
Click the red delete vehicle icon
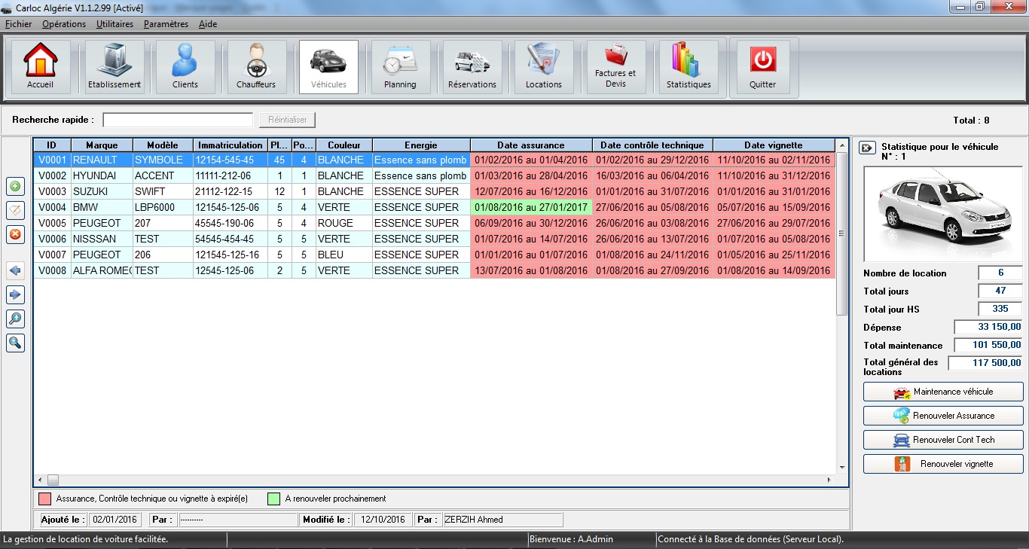click(15, 234)
